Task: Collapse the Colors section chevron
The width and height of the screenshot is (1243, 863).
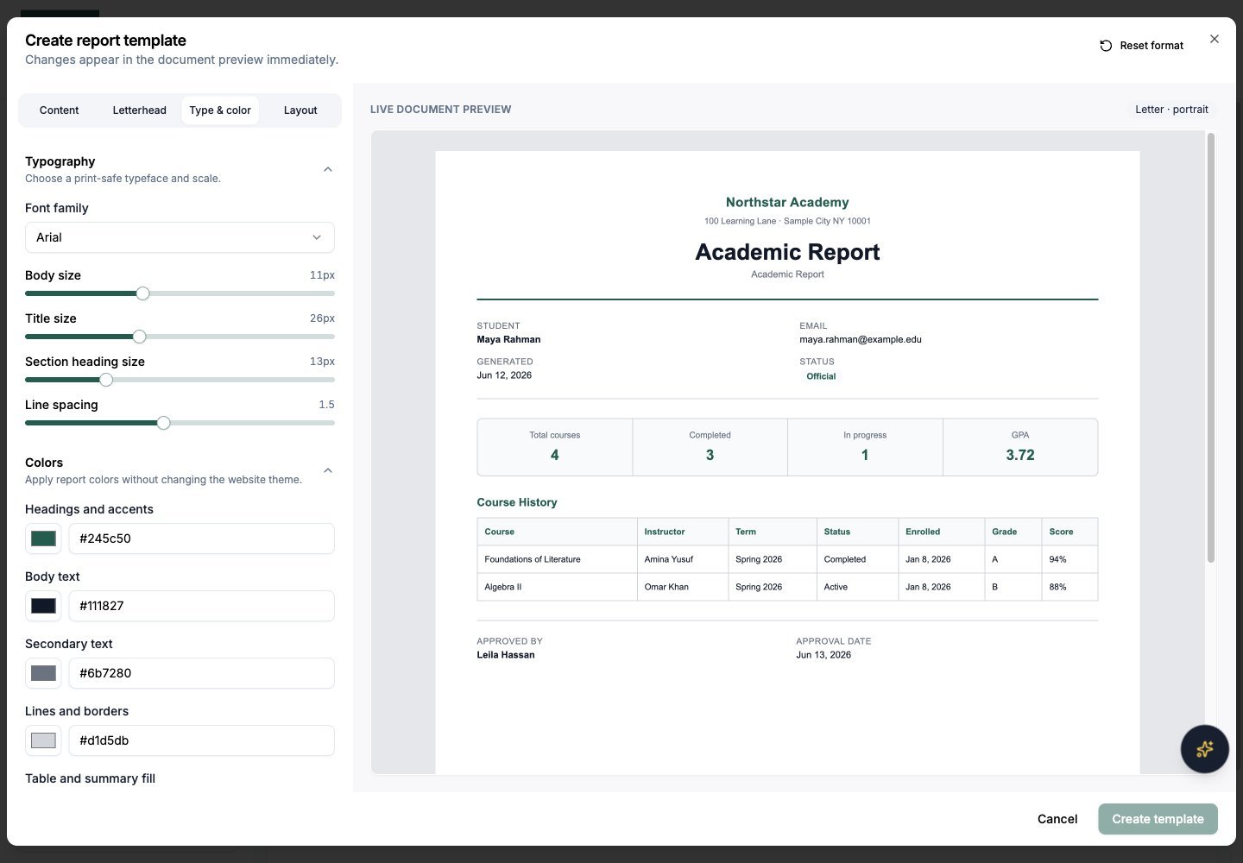Action: click(x=328, y=470)
